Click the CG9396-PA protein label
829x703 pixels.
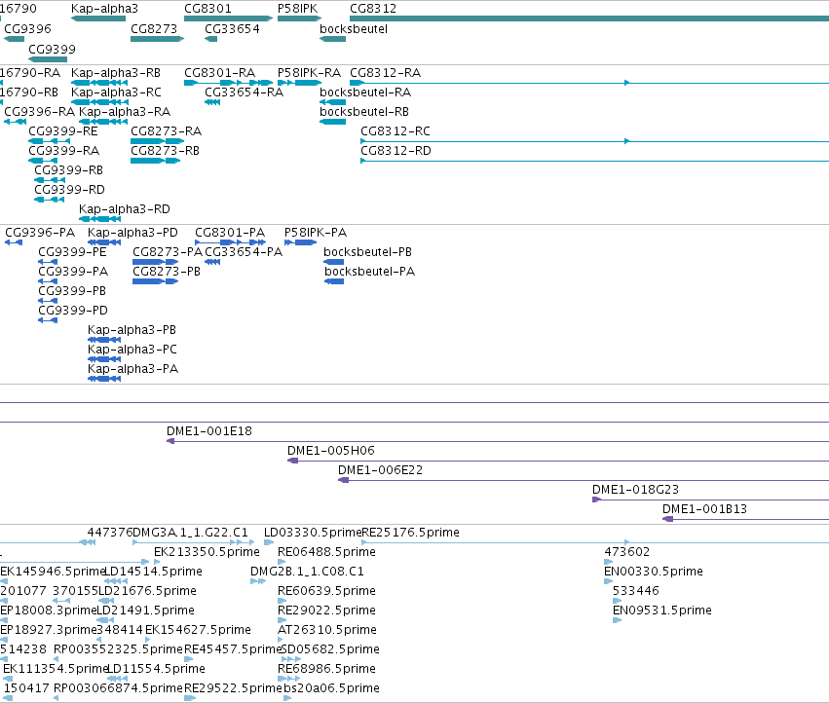pyautogui.click(x=40, y=232)
